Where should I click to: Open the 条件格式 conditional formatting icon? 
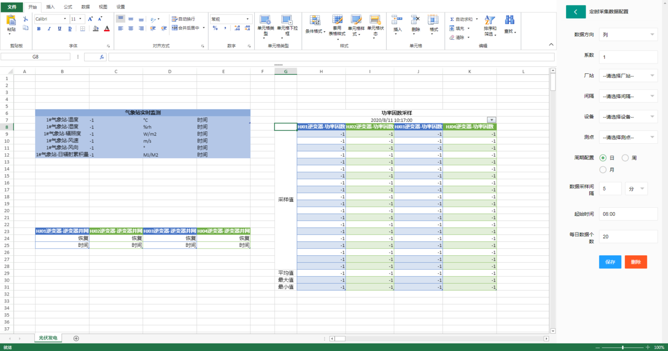[x=315, y=20]
